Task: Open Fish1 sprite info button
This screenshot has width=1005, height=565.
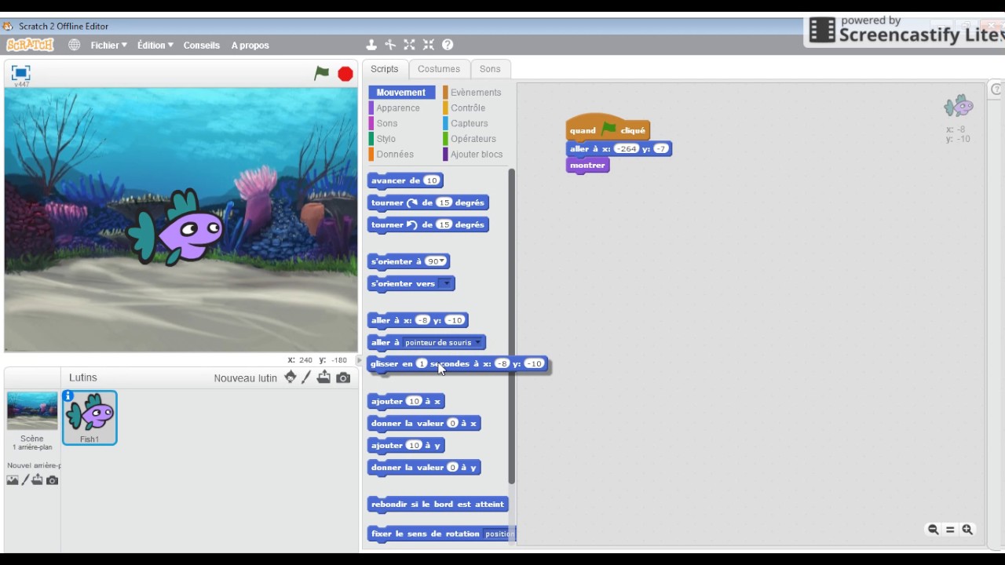Action: click(x=68, y=395)
